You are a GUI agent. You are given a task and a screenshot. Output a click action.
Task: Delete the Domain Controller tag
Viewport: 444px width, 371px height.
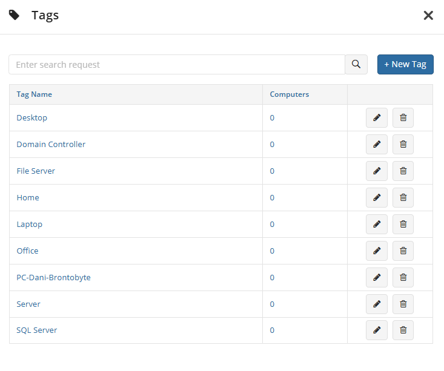403,144
